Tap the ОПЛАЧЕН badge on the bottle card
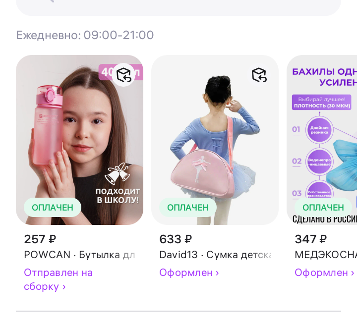 tap(53, 208)
